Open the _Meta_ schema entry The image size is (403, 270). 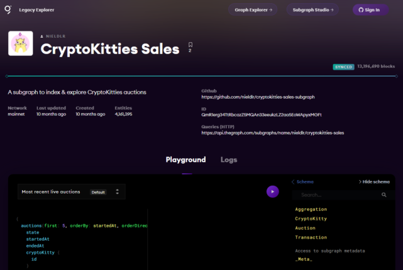[304, 259]
